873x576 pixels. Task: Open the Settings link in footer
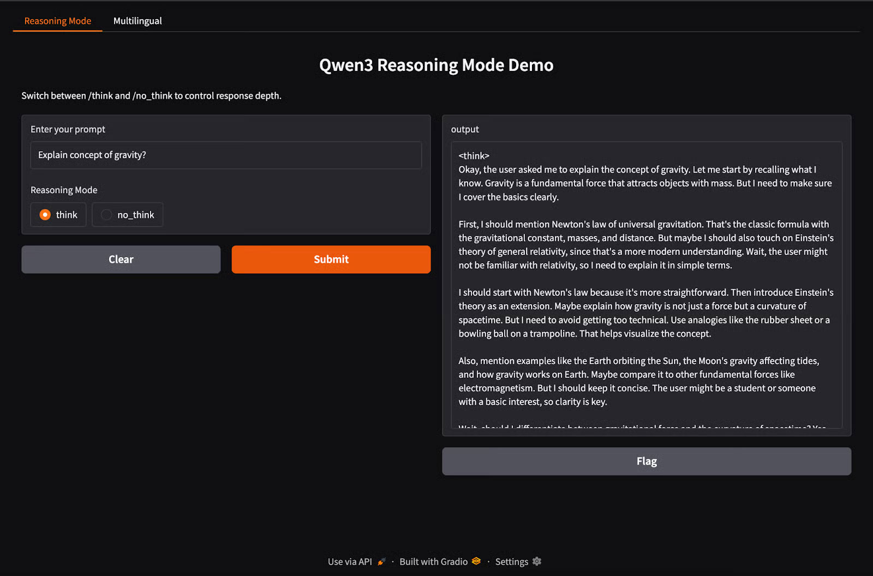pos(511,562)
